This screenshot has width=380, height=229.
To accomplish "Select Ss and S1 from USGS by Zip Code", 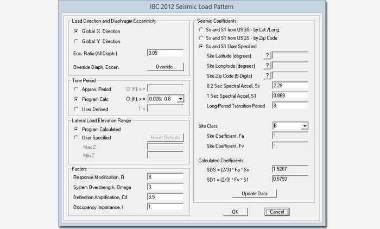I will 201,38.
